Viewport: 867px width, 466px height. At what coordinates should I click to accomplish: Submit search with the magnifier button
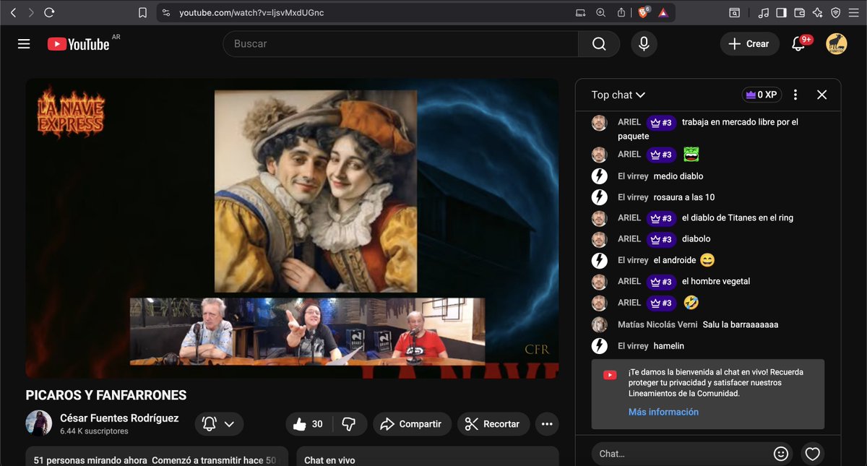point(599,44)
